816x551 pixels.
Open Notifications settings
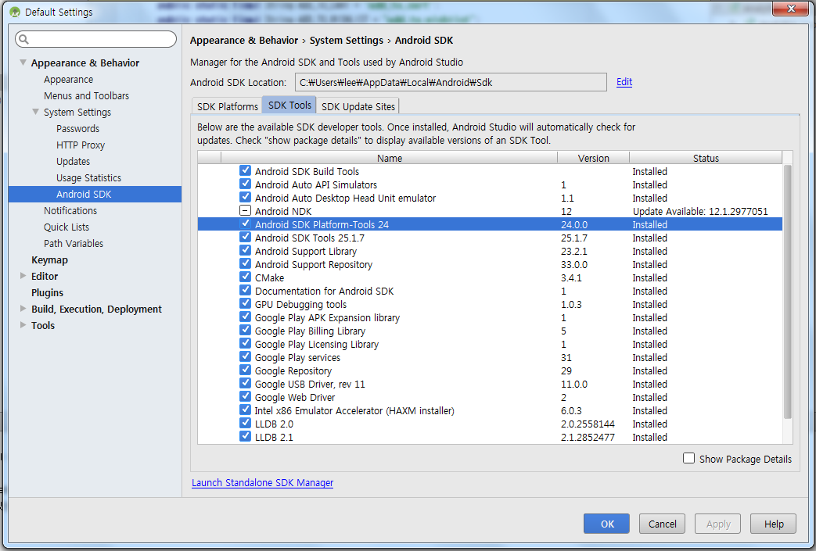tap(70, 210)
